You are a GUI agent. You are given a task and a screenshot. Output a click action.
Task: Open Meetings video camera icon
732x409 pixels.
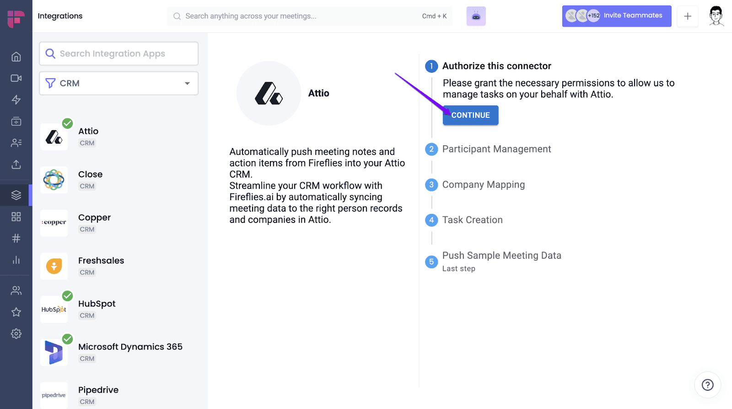tap(16, 78)
